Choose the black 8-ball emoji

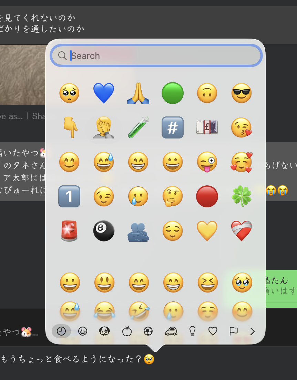[x=104, y=231]
